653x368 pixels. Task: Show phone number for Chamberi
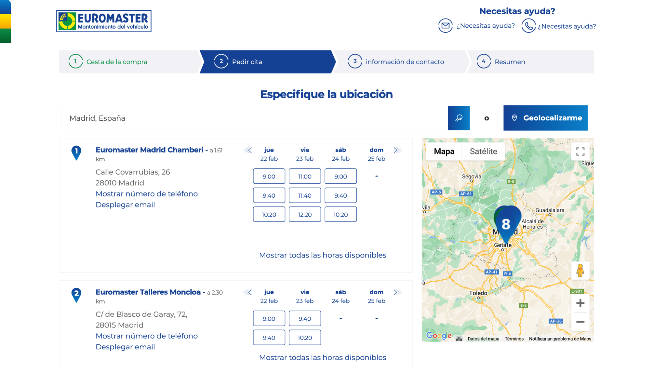[x=147, y=194]
